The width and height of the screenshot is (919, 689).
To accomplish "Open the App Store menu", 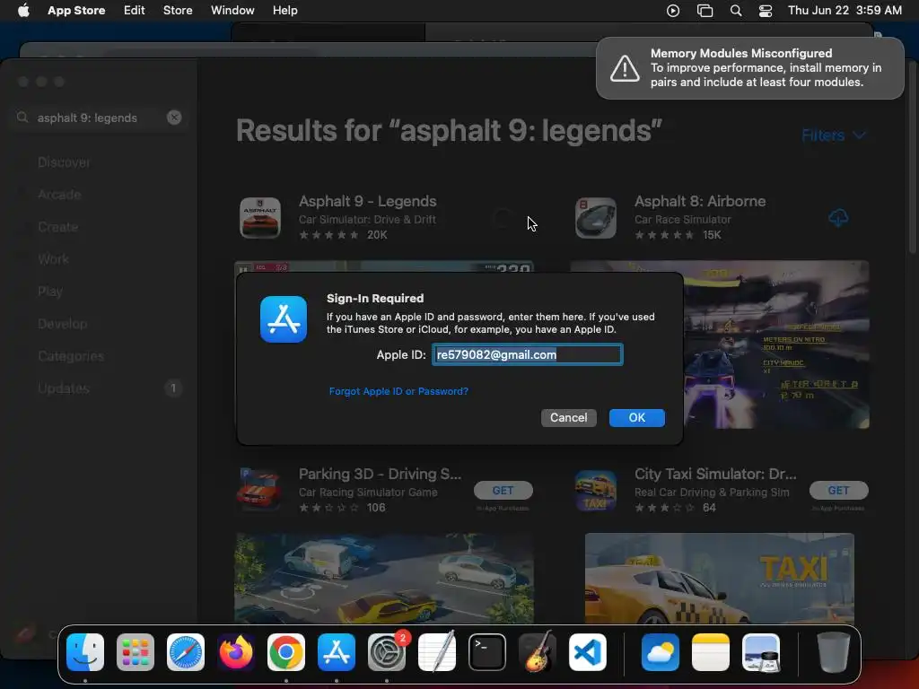I will click(76, 10).
